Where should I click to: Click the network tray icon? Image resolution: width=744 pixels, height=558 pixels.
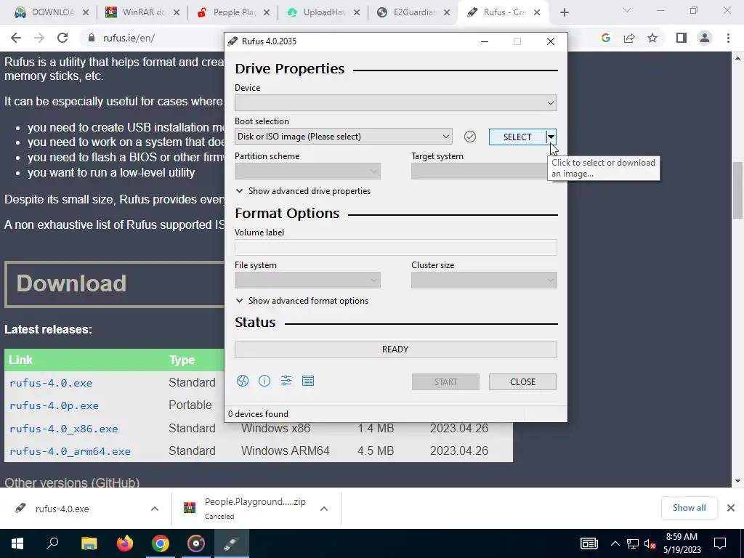click(633, 543)
